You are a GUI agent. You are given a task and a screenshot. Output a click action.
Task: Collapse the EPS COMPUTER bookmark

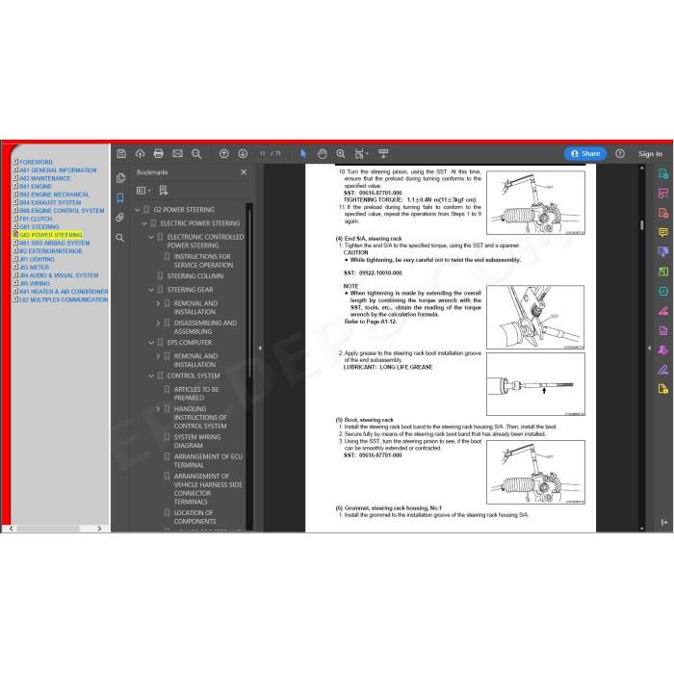pyautogui.click(x=151, y=343)
